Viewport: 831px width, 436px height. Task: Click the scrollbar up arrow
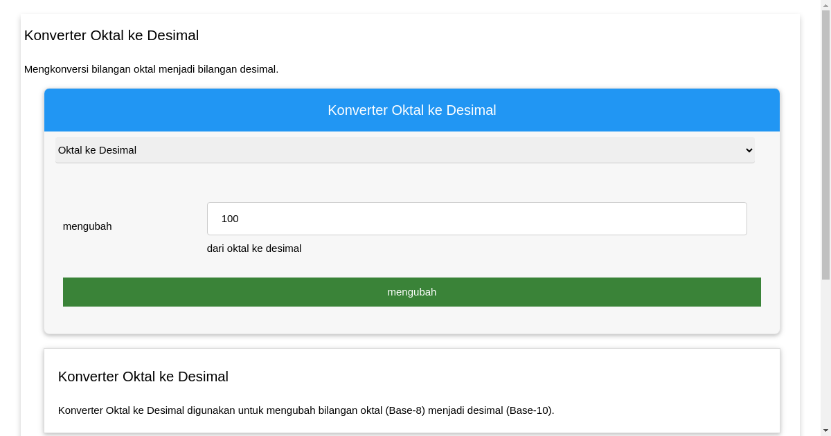[x=825, y=6]
